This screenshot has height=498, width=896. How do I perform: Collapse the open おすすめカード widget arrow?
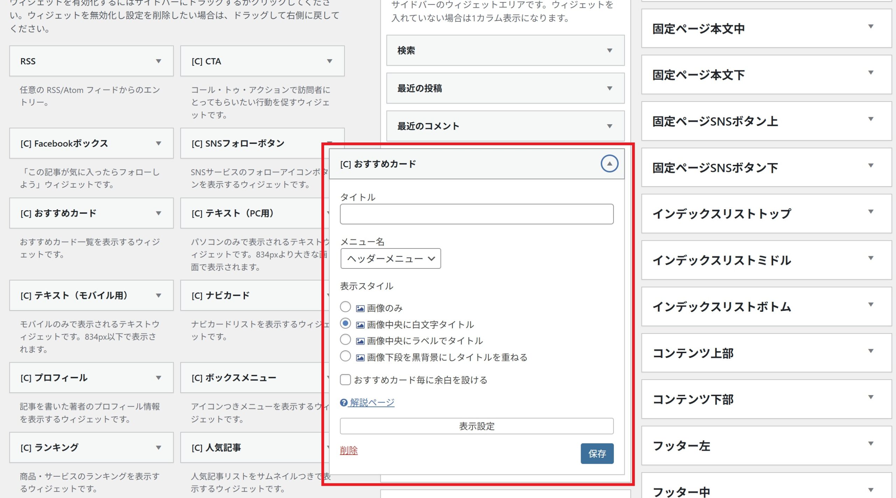[609, 164]
